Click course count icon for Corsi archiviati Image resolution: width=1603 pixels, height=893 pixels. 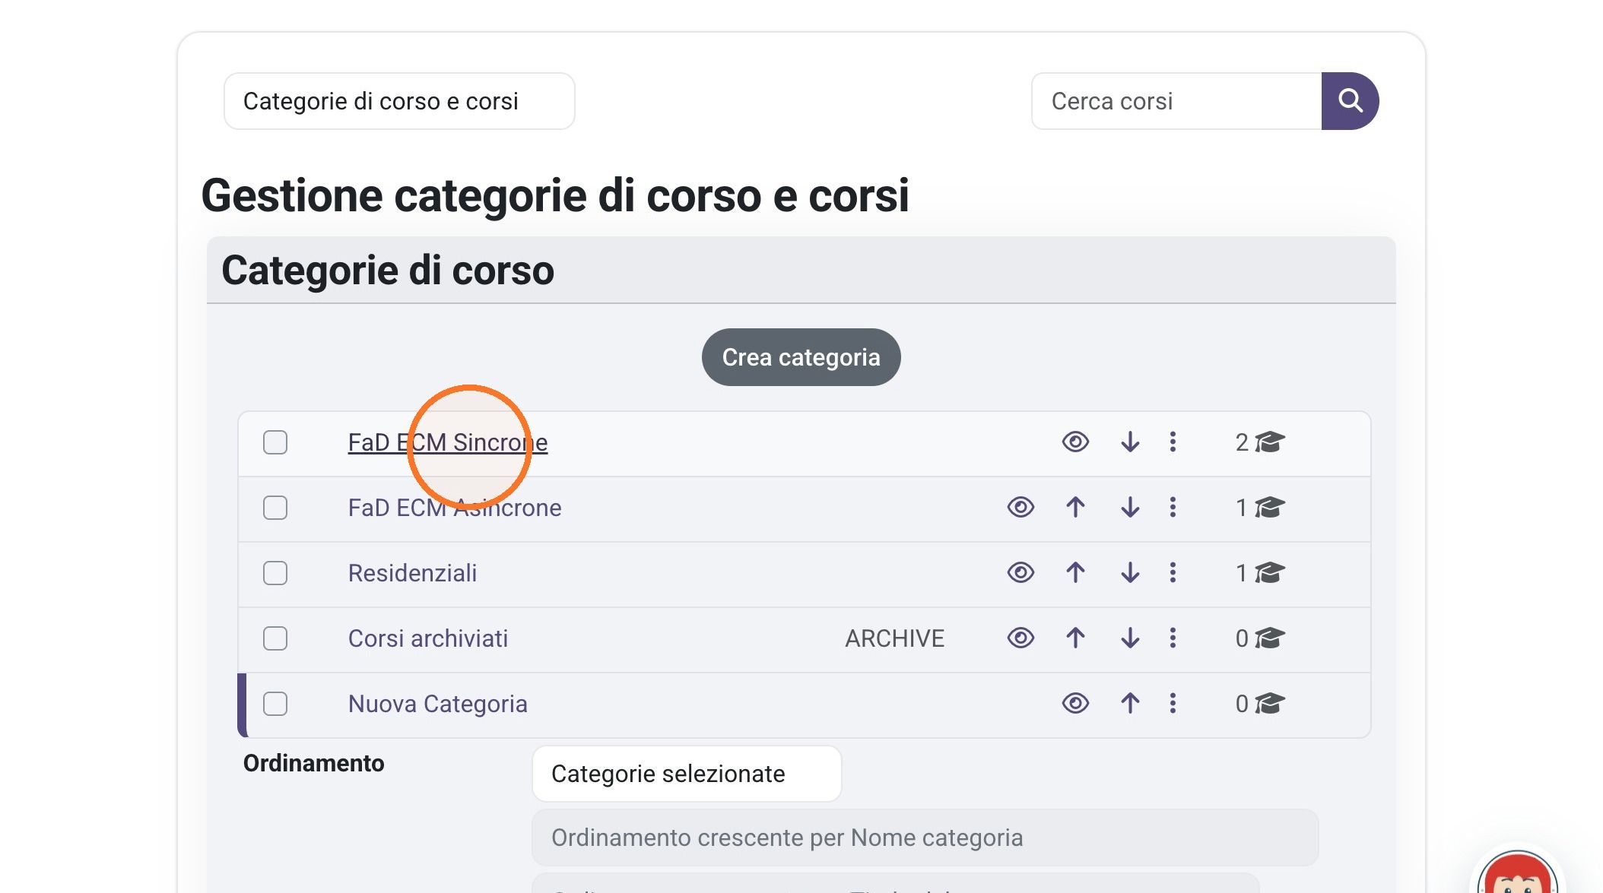(x=1269, y=638)
